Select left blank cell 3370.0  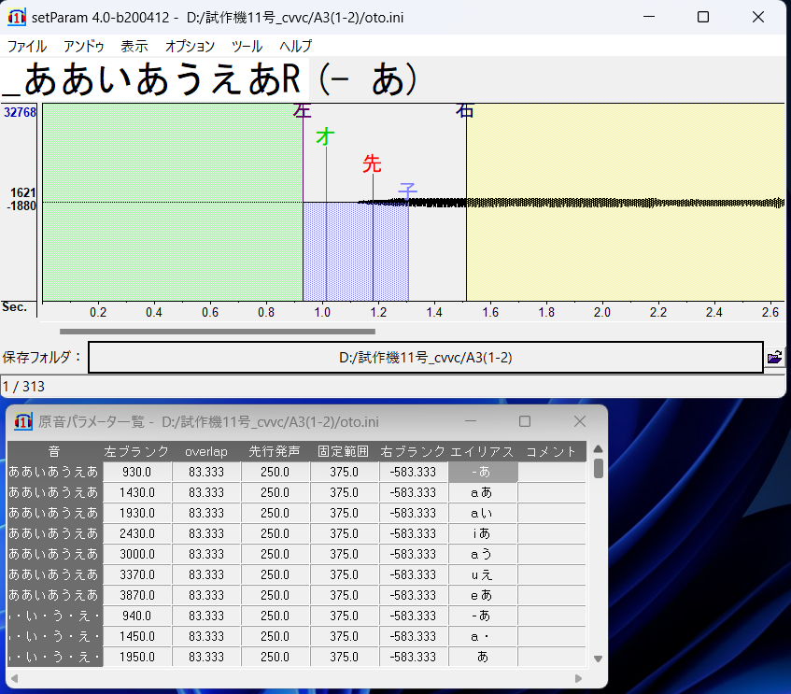pos(136,574)
